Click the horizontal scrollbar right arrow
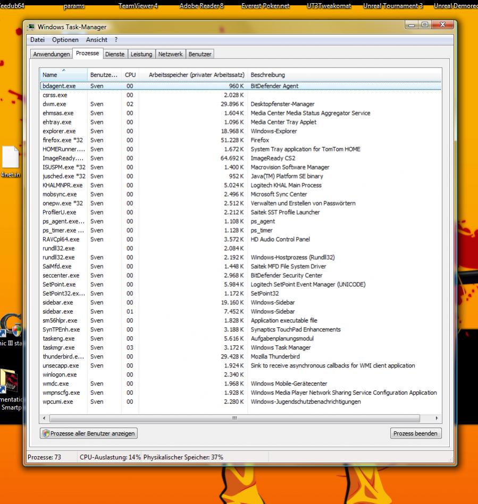The height and width of the screenshot is (504, 478). [x=437, y=418]
